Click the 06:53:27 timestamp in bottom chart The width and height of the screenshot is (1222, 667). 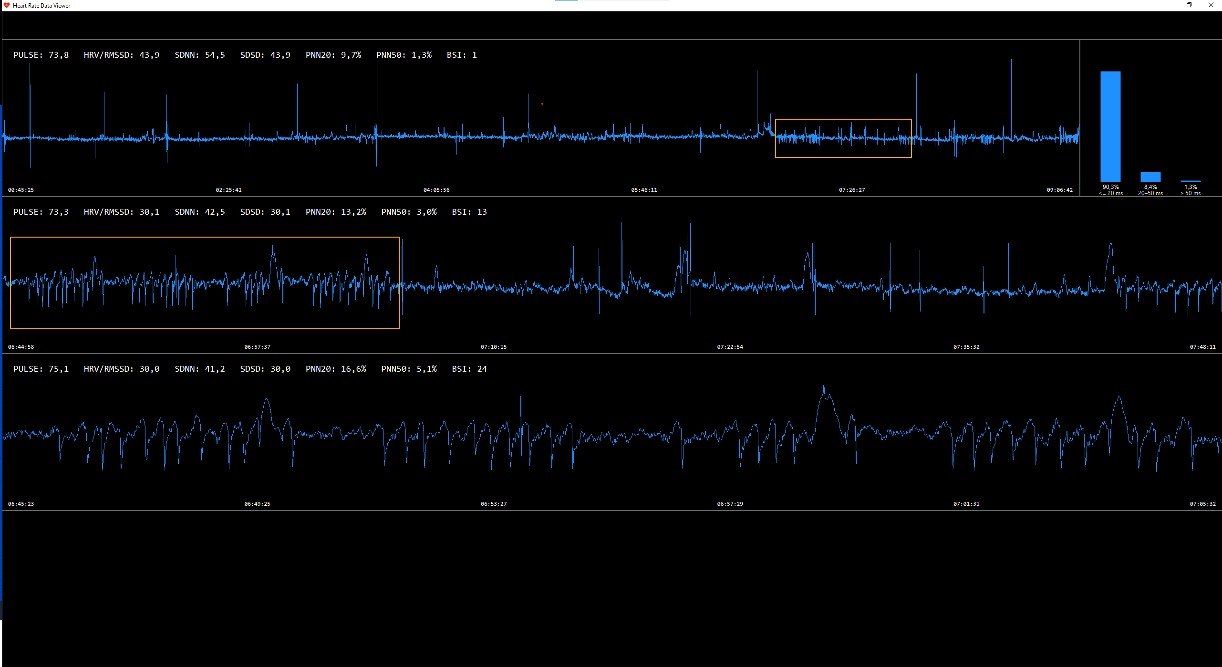(494, 504)
